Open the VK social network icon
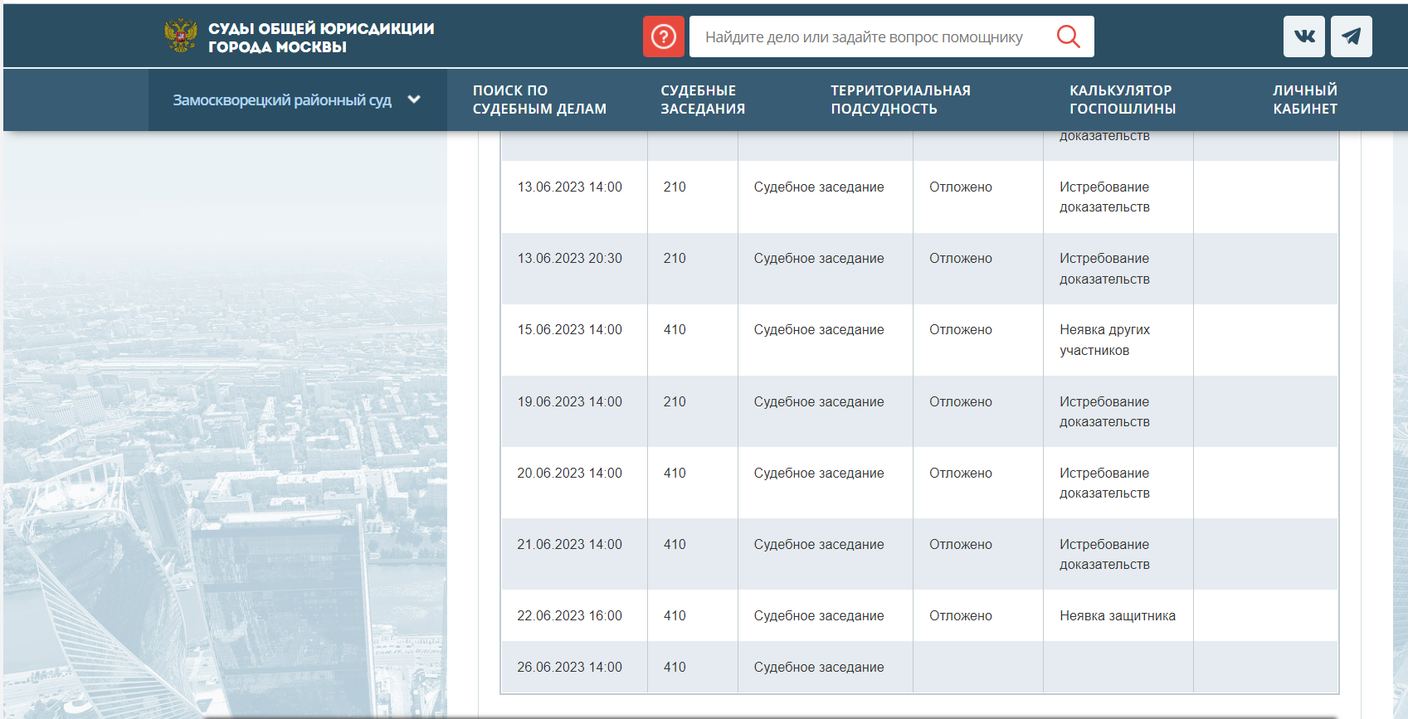Viewport: 1408px width, 719px height. point(1303,36)
